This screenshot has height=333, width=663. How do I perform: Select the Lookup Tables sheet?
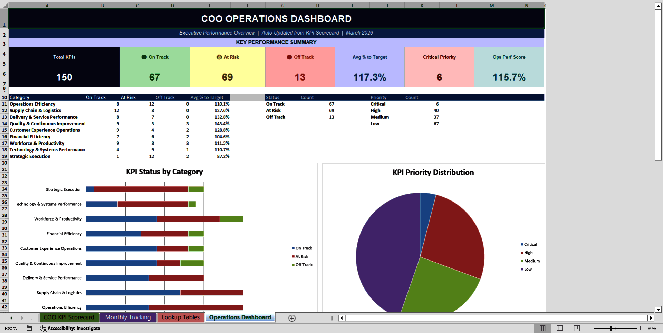[181, 317]
